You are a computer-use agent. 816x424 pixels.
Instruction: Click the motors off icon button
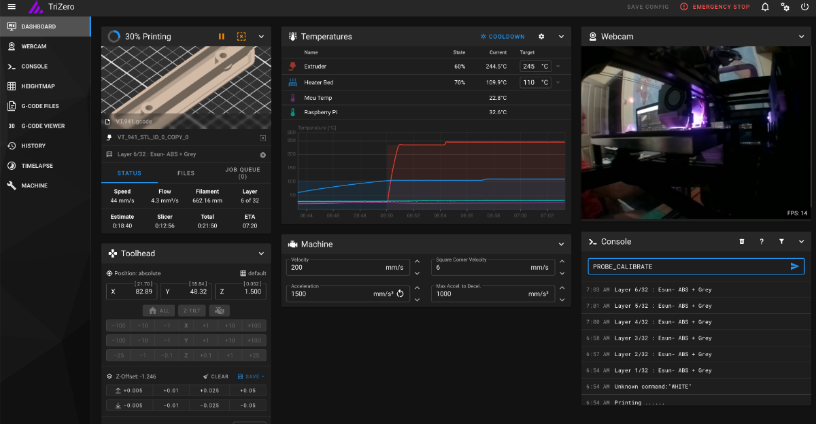pos(218,311)
